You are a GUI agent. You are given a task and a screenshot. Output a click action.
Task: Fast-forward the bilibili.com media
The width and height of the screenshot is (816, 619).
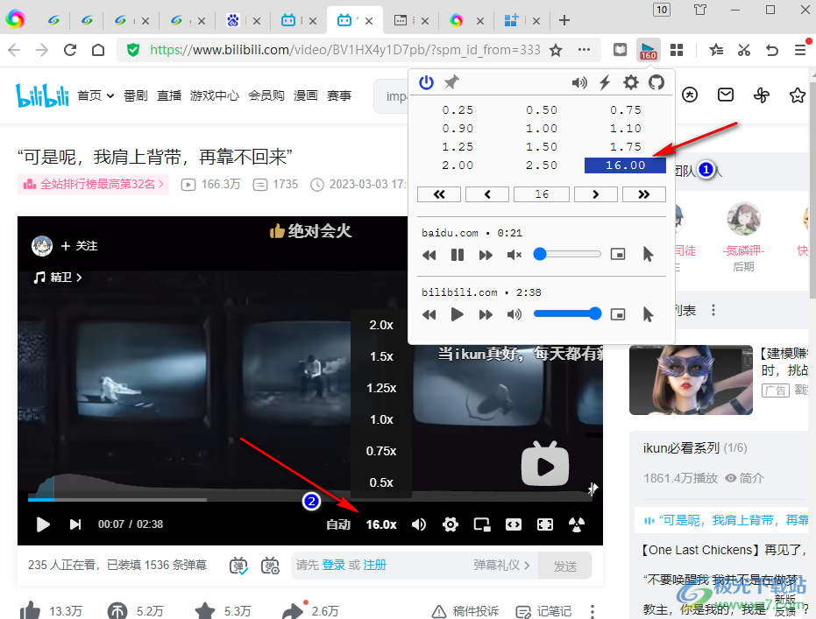(x=486, y=314)
